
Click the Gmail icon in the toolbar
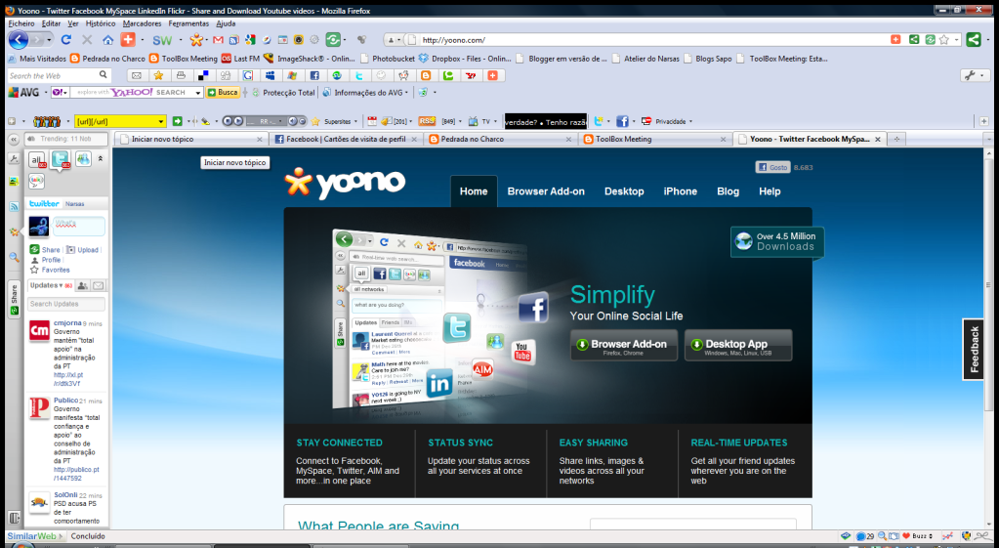click(x=219, y=40)
